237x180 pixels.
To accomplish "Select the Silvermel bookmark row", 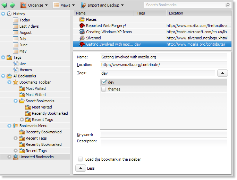I will 152,38.
